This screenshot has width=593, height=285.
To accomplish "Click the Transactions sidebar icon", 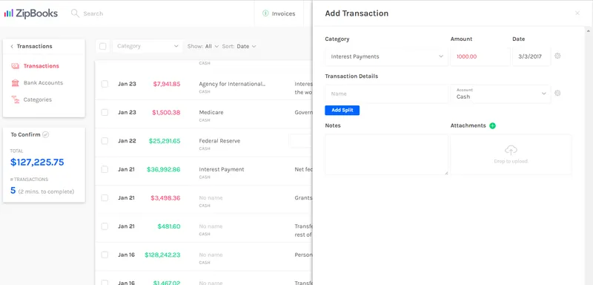I will pos(15,66).
